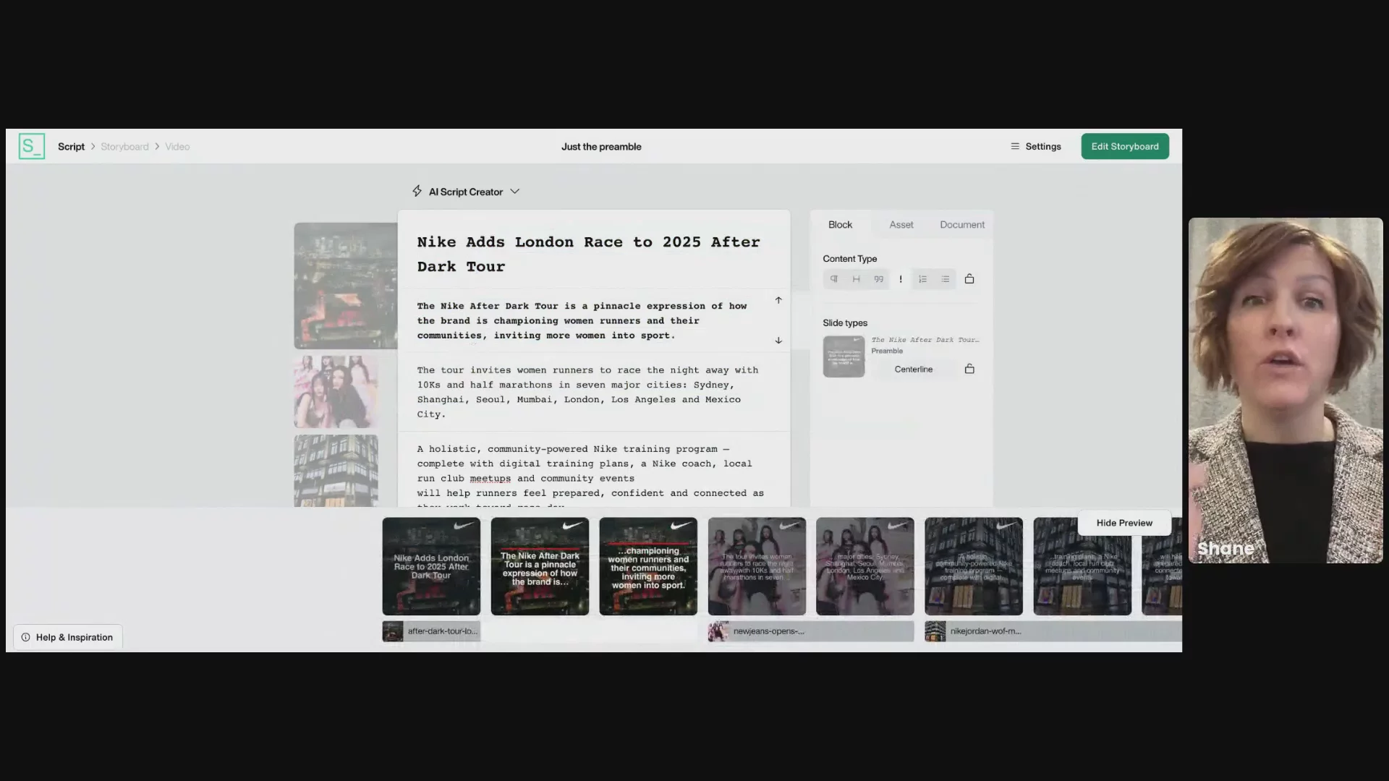Open the Centerline slide type selector

pos(914,369)
